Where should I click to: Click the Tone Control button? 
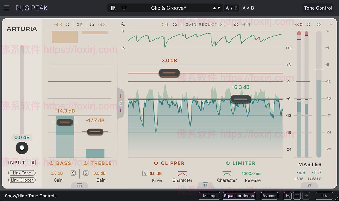pos(318,8)
